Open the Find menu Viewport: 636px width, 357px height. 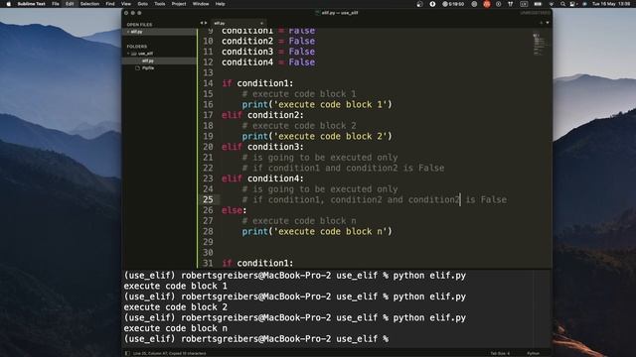110,4
